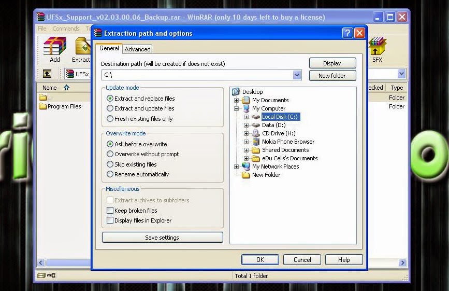Open the WinRAR address bar dropdown
This screenshot has height=291, width=449.
coord(401,74)
